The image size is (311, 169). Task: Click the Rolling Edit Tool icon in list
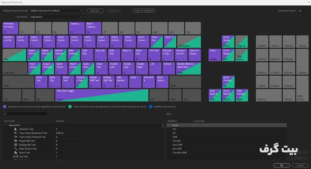tap(16, 145)
